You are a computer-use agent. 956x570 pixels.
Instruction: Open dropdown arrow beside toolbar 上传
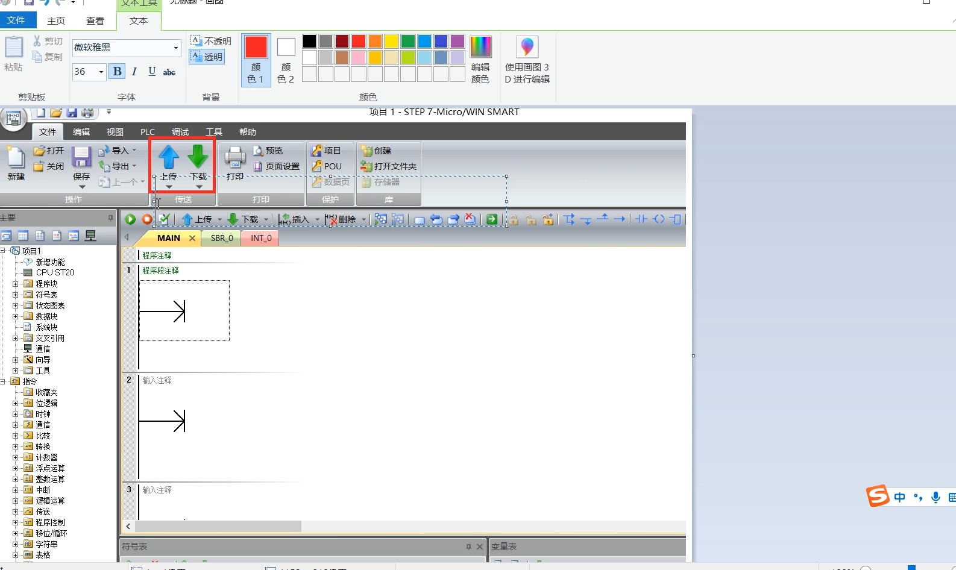(x=220, y=219)
